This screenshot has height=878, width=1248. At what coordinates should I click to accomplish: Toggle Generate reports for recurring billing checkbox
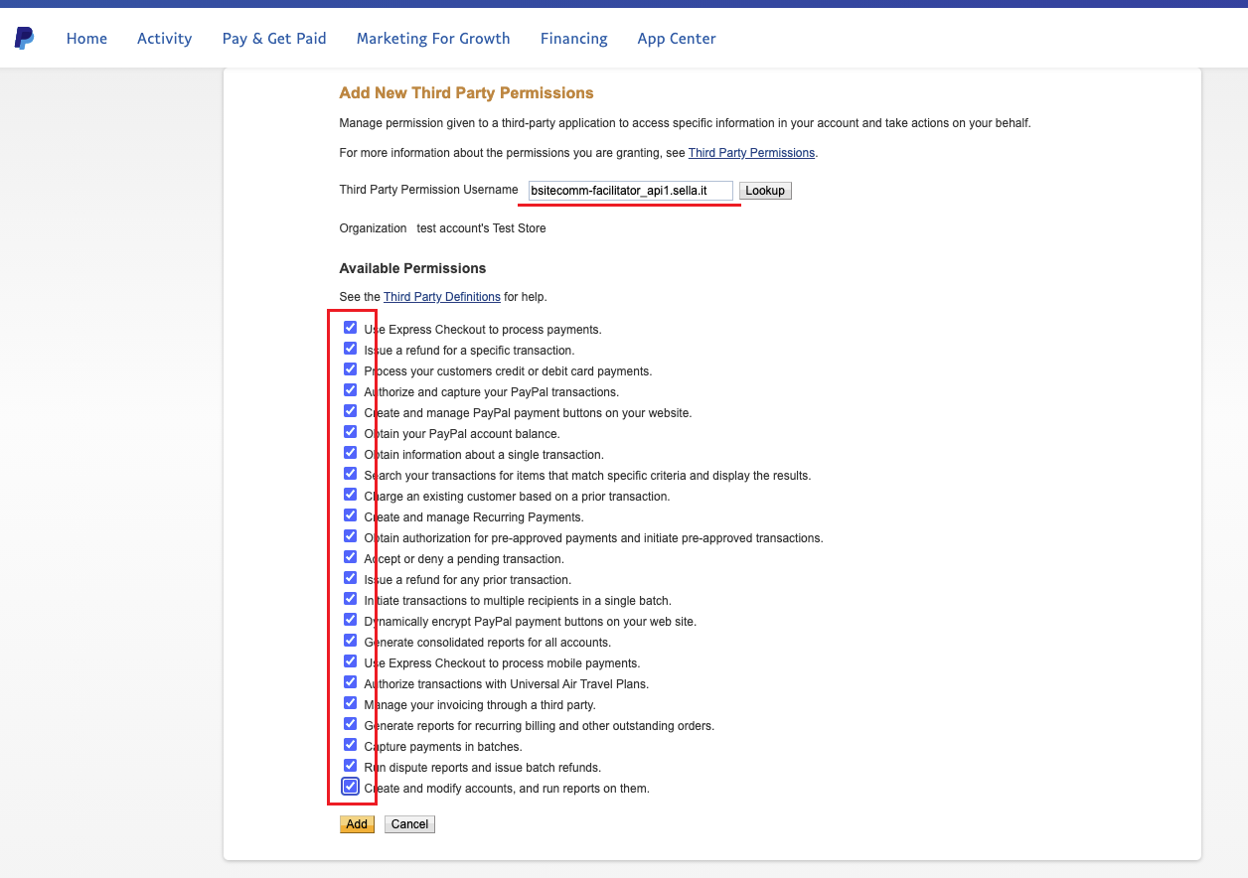[x=350, y=724]
